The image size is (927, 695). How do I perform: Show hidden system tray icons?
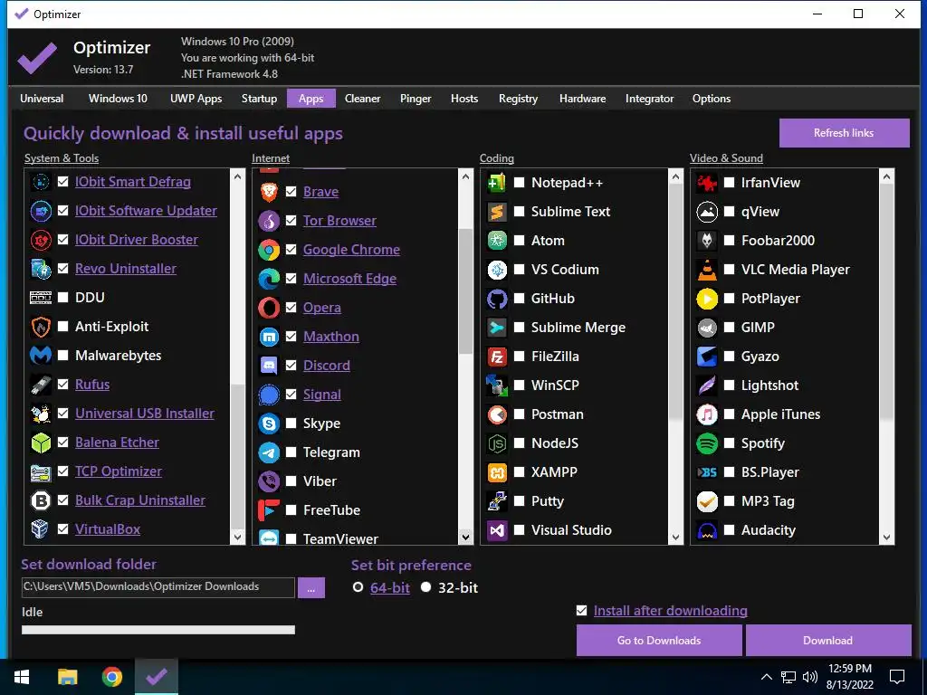click(x=766, y=677)
